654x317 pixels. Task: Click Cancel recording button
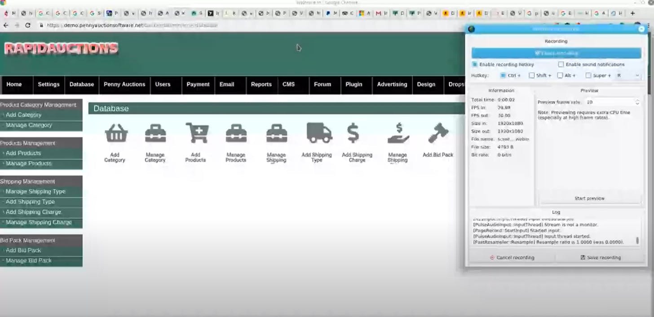pos(512,258)
